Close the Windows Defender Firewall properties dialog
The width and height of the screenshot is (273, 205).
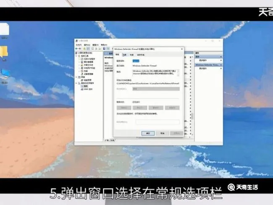tap(182, 49)
